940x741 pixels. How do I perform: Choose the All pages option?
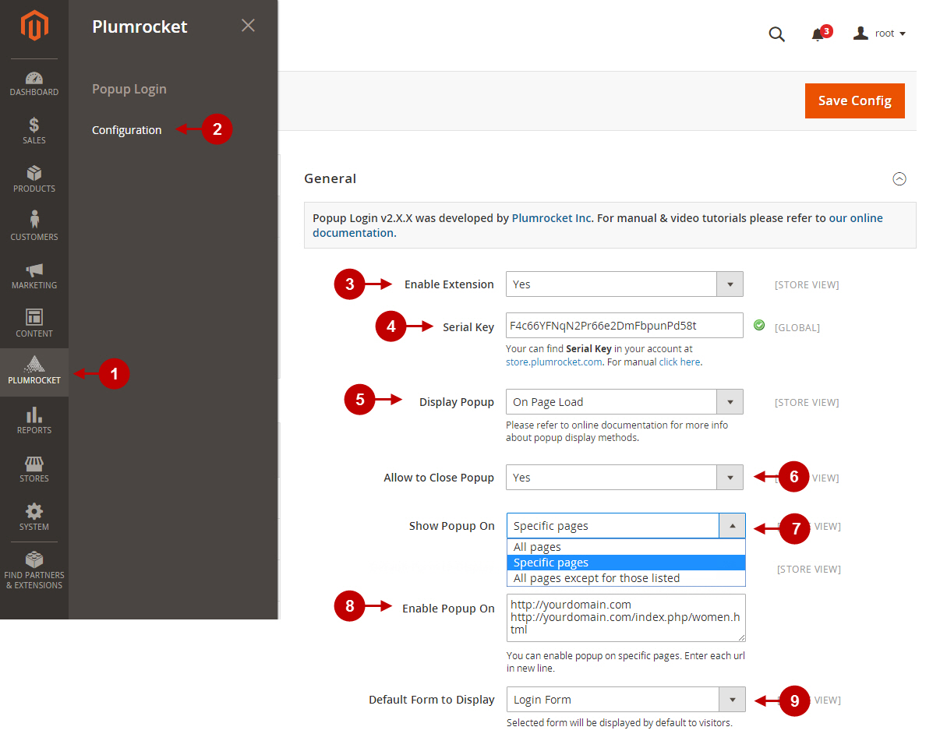click(626, 547)
